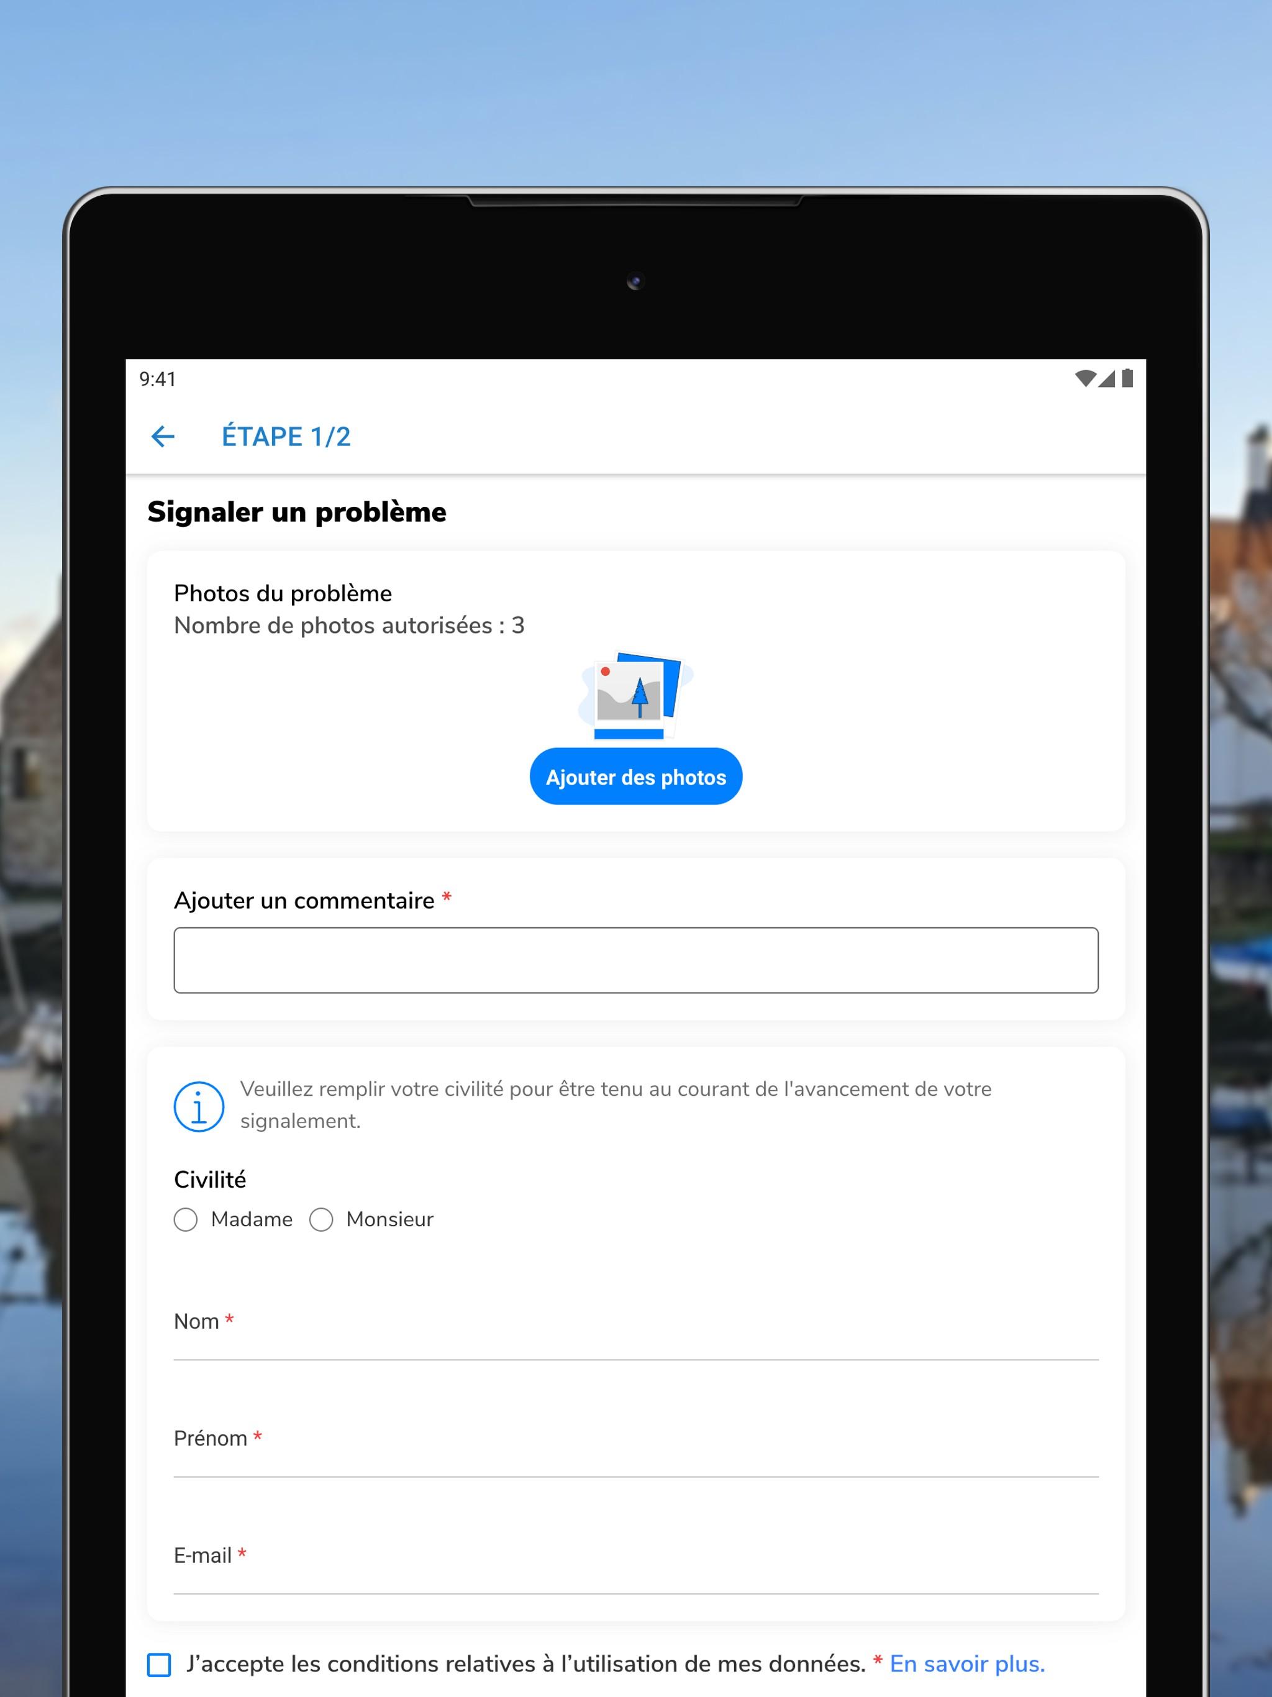Click the 9:41 clock in status bar
The height and width of the screenshot is (1697, 1272).
click(157, 379)
